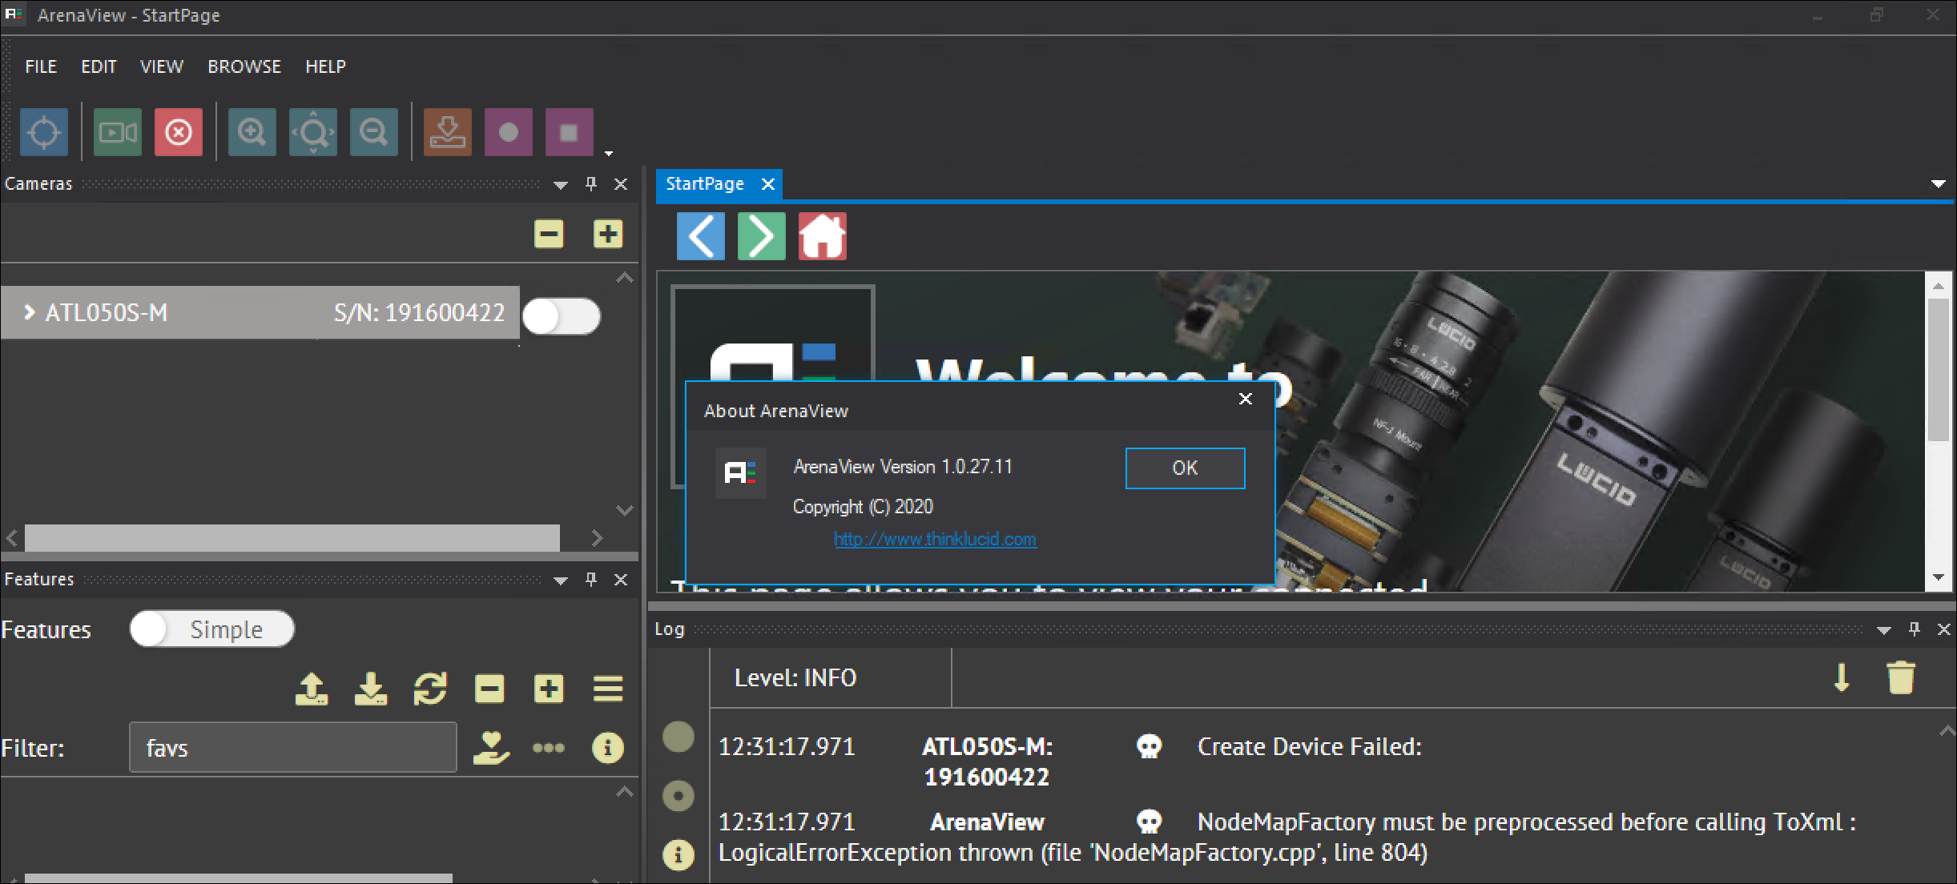Expand the ATL050S-M camera entry
This screenshot has width=1957, height=884.
[30, 312]
